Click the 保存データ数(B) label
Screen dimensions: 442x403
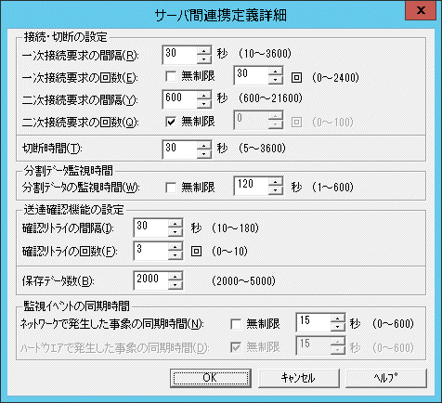click(x=58, y=281)
